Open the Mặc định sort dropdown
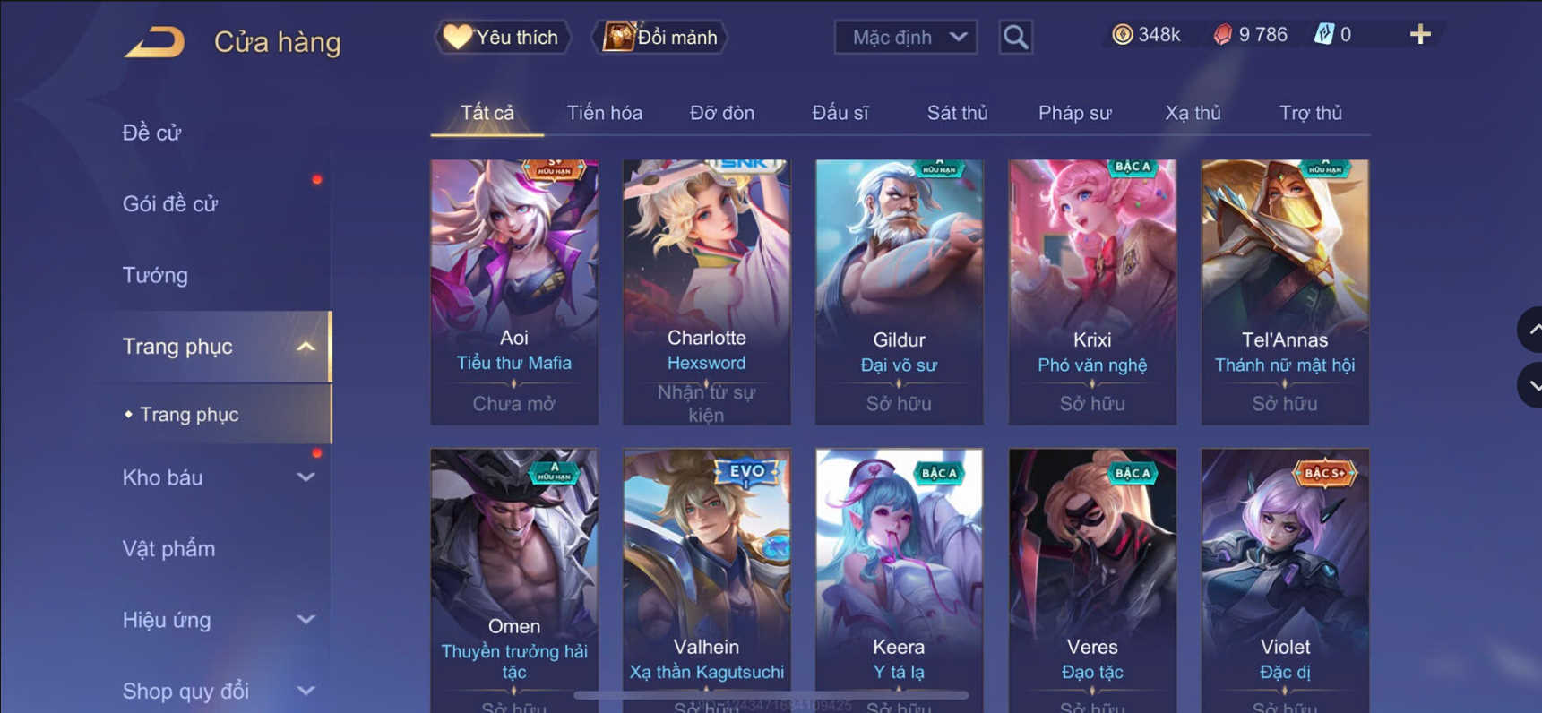The width and height of the screenshot is (1542, 713). (x=906, y=38)
